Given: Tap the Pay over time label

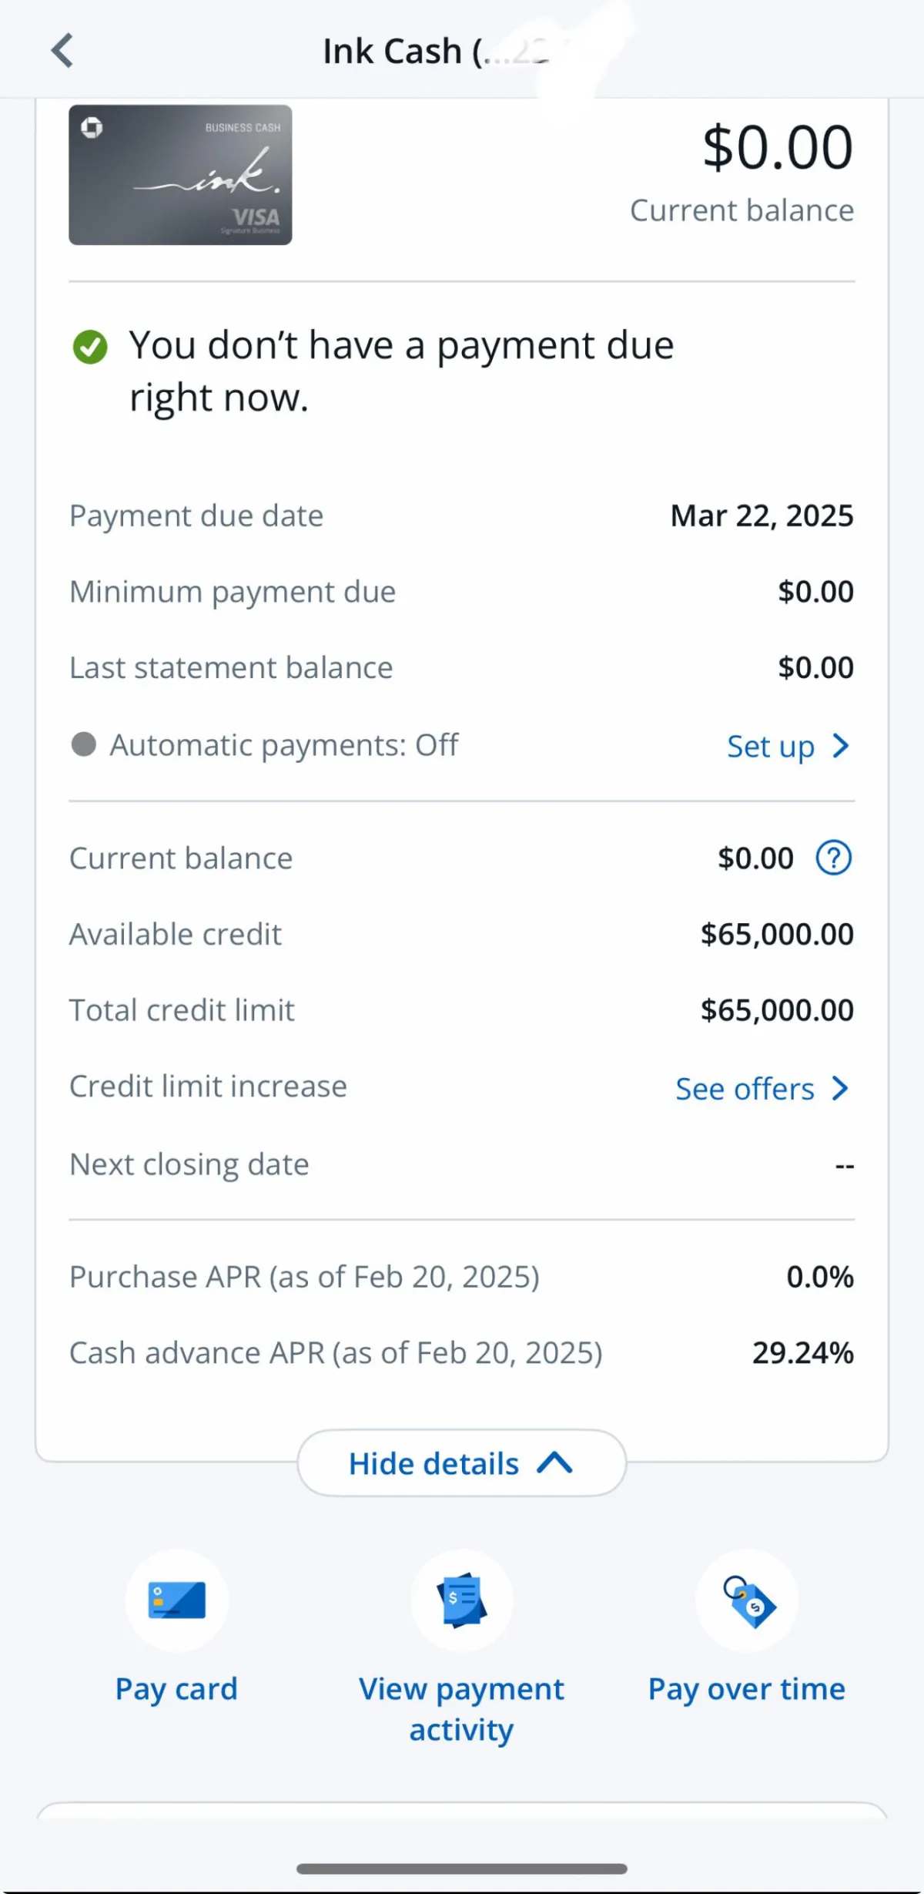Looking at the screenshot, I should (746, 1689).
